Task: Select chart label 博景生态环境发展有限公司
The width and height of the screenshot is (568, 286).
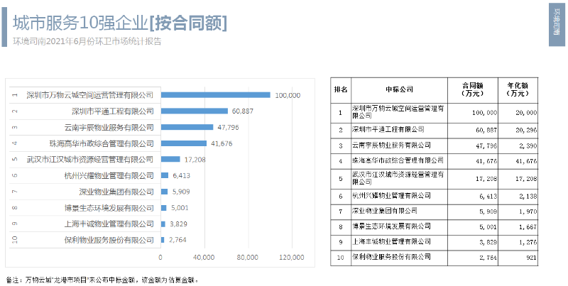Action: 109,208
